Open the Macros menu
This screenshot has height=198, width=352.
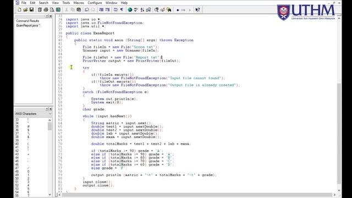(79, 3)
